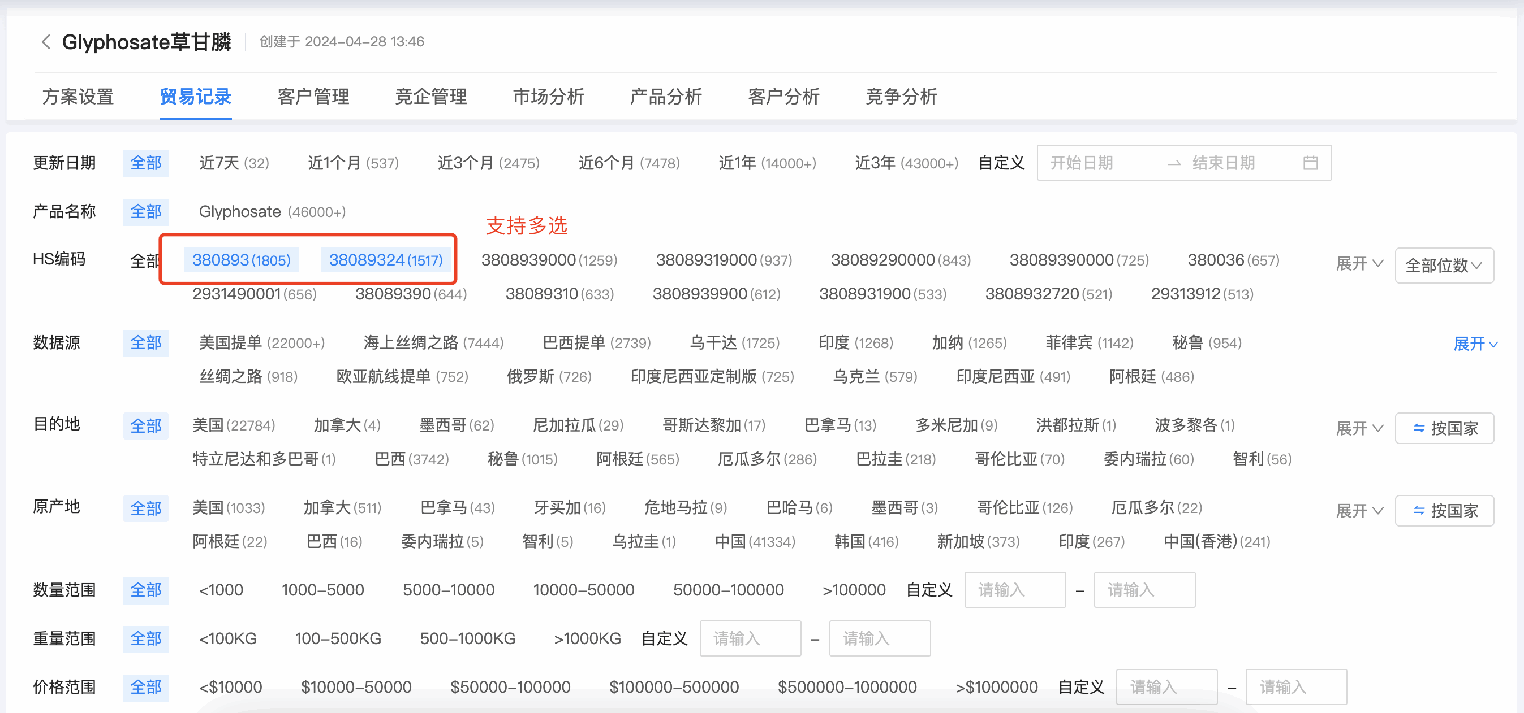
Task: Deselect HS code 38089324 filter
Action: point(385,260)
